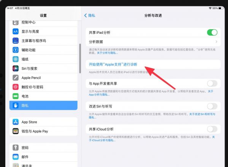The width and height of the screenshot is (228, 167).
Task: Tap the 55% battery percentage text
Action: coord(215,8)
